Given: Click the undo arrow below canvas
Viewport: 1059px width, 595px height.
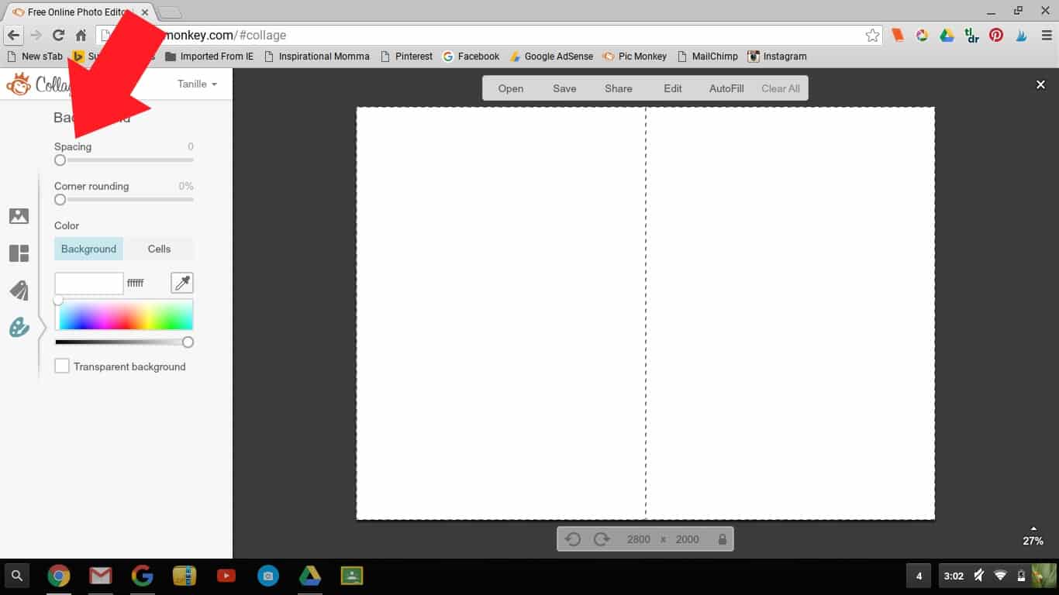Looking at the screenshot, I should [573, 539].
